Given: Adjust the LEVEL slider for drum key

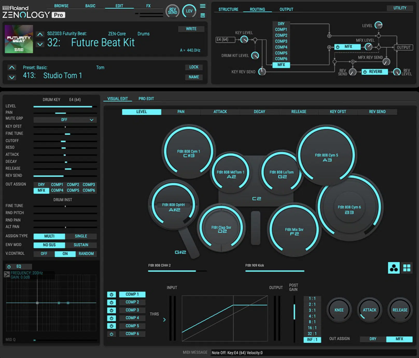Looking at the screenshot, I should click(x=65, y=106).
